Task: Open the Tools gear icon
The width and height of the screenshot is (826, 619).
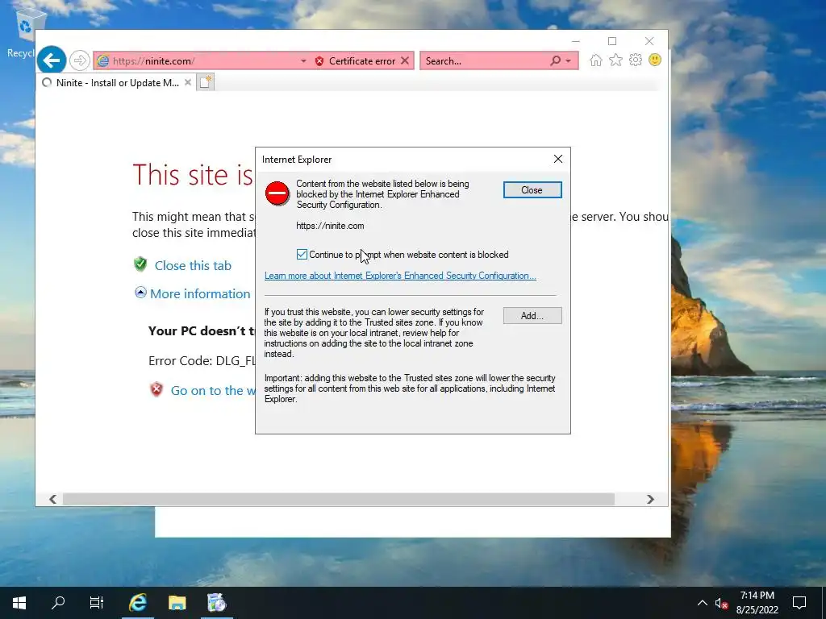Action: tap(636, 60)
